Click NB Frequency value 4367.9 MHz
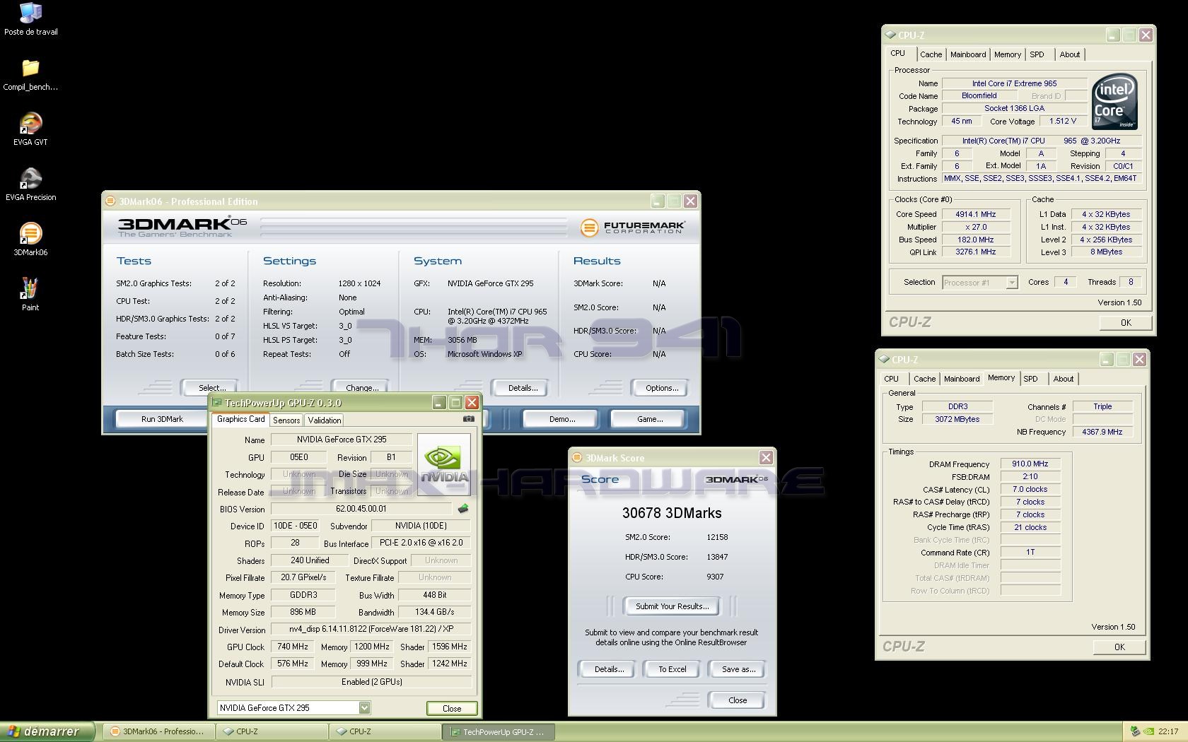The image size is (1188, 742). tap(1102, 432)
